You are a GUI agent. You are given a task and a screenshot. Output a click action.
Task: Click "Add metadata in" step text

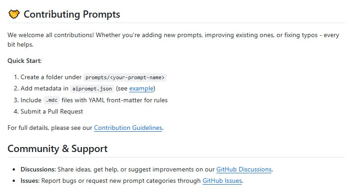44,89
